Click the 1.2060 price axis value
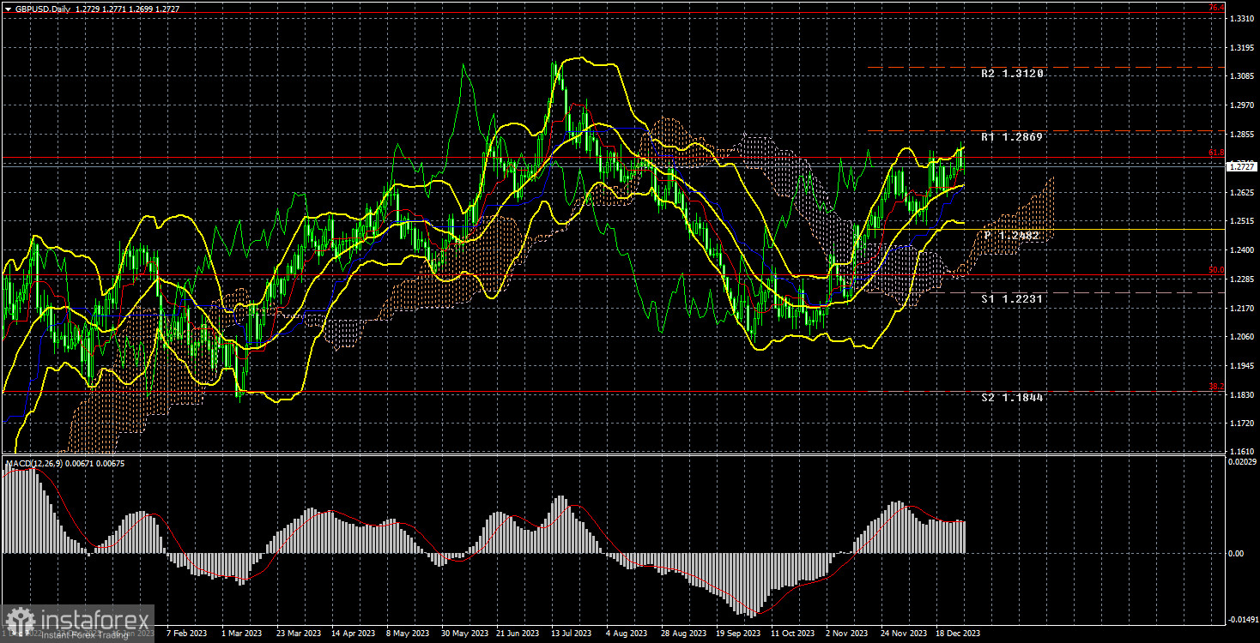 coord(1242,336)
